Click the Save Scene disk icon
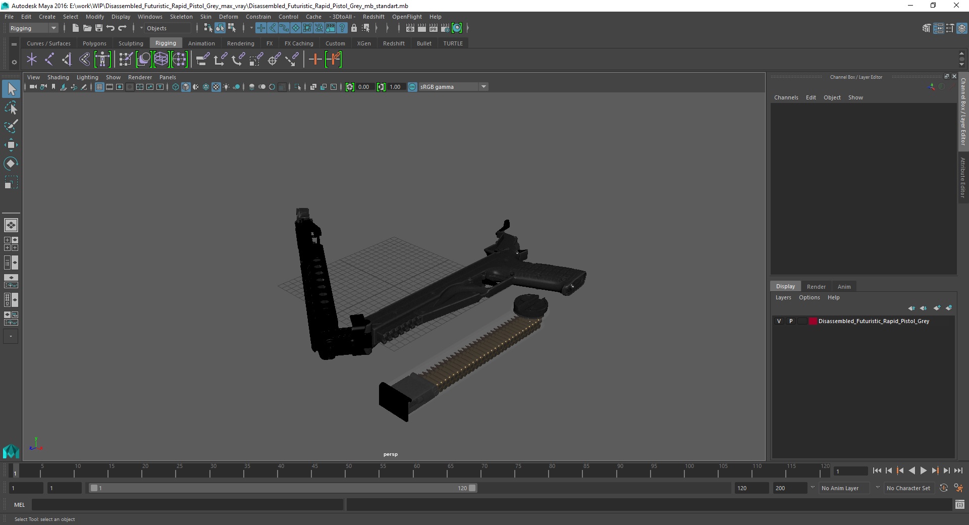The height and width of the screenshot is (525, 969). pyautogui.click(x=98, y=28)
